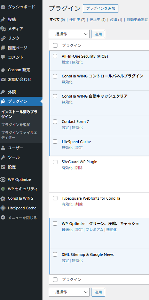Click 設定 under XML Sitemap & Google News
The width and height of the screenshot is (149, 300).
[65, 260]
